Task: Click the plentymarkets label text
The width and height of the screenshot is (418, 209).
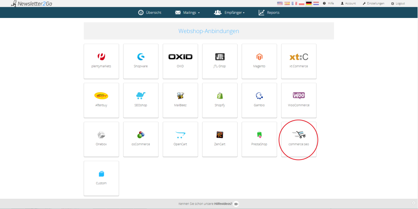Action: [101, 66]
